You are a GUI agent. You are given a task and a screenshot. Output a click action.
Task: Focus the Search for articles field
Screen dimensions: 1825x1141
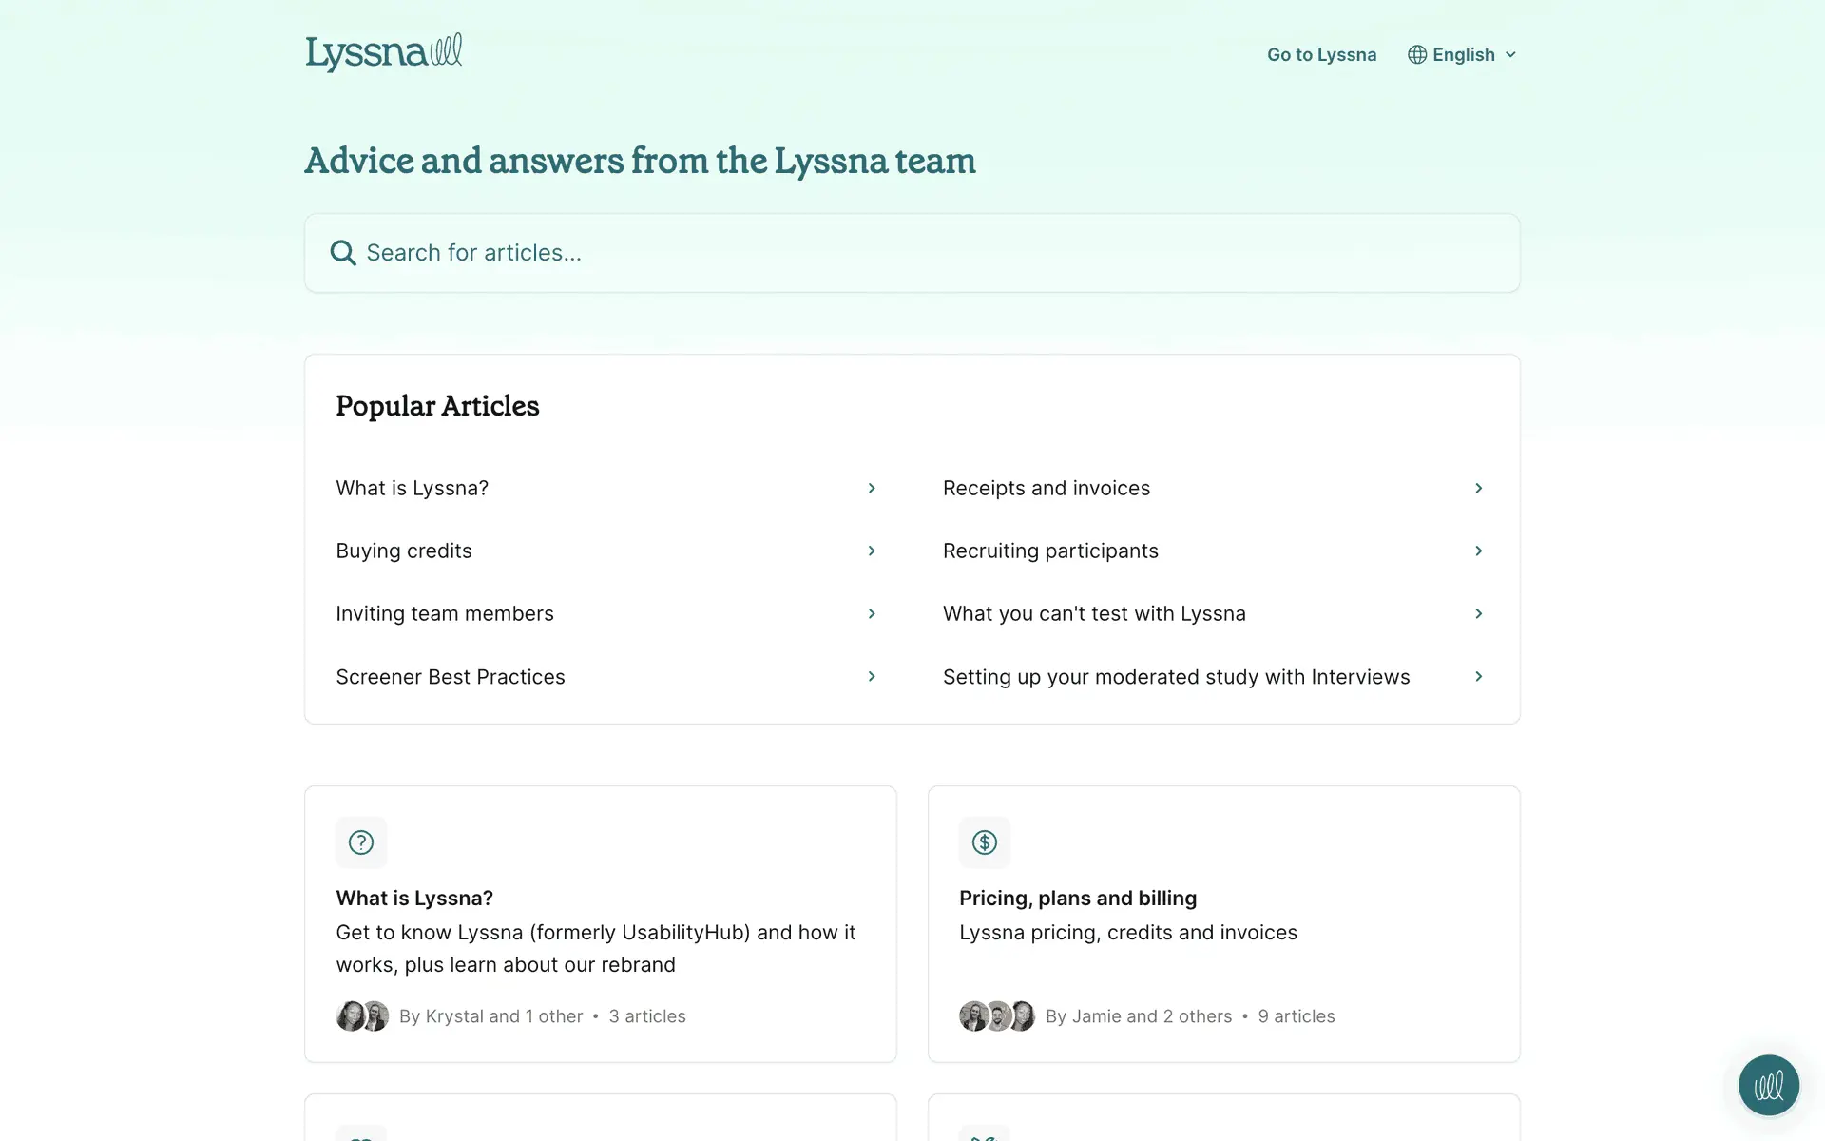(912, 253)
